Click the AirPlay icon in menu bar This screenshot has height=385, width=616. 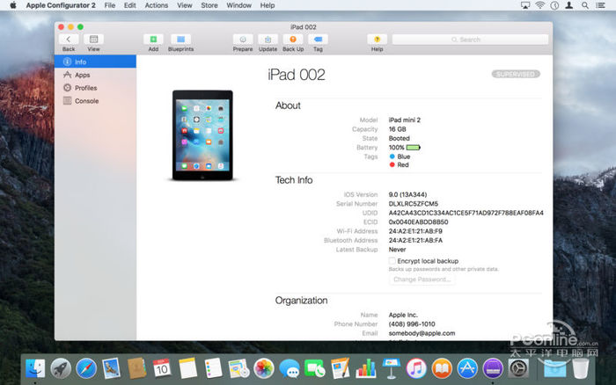point(525,5)
